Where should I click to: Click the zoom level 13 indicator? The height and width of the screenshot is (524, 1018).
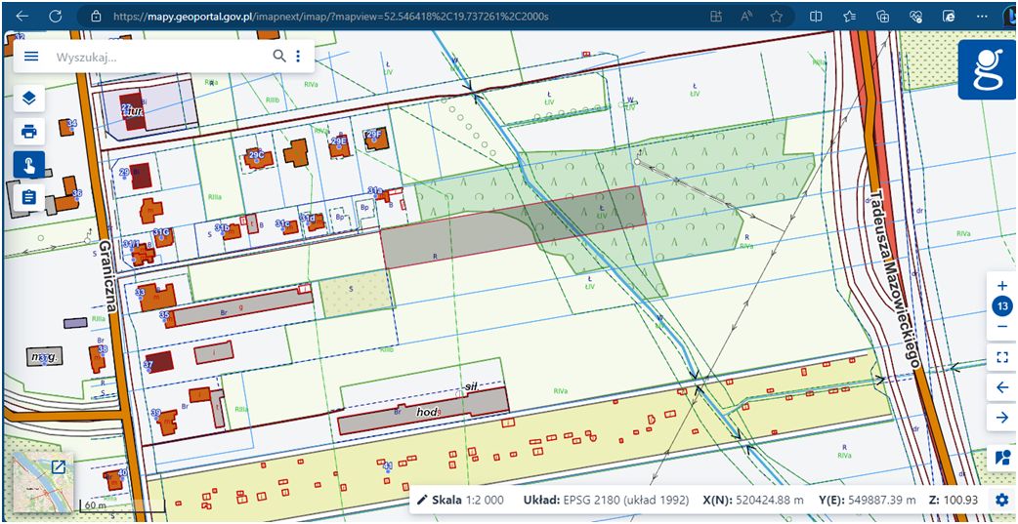pos(1001,306)
